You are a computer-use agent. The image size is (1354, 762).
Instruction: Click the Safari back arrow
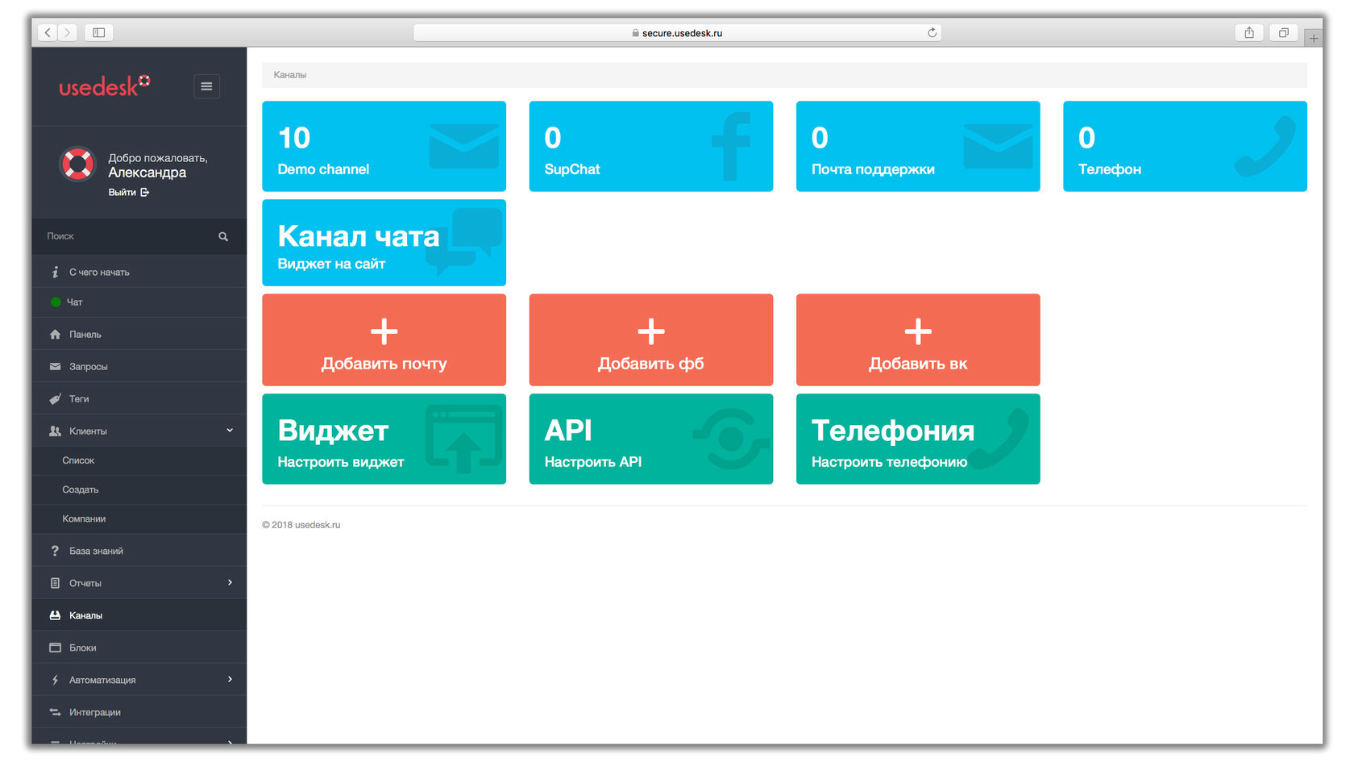point(48,32)
